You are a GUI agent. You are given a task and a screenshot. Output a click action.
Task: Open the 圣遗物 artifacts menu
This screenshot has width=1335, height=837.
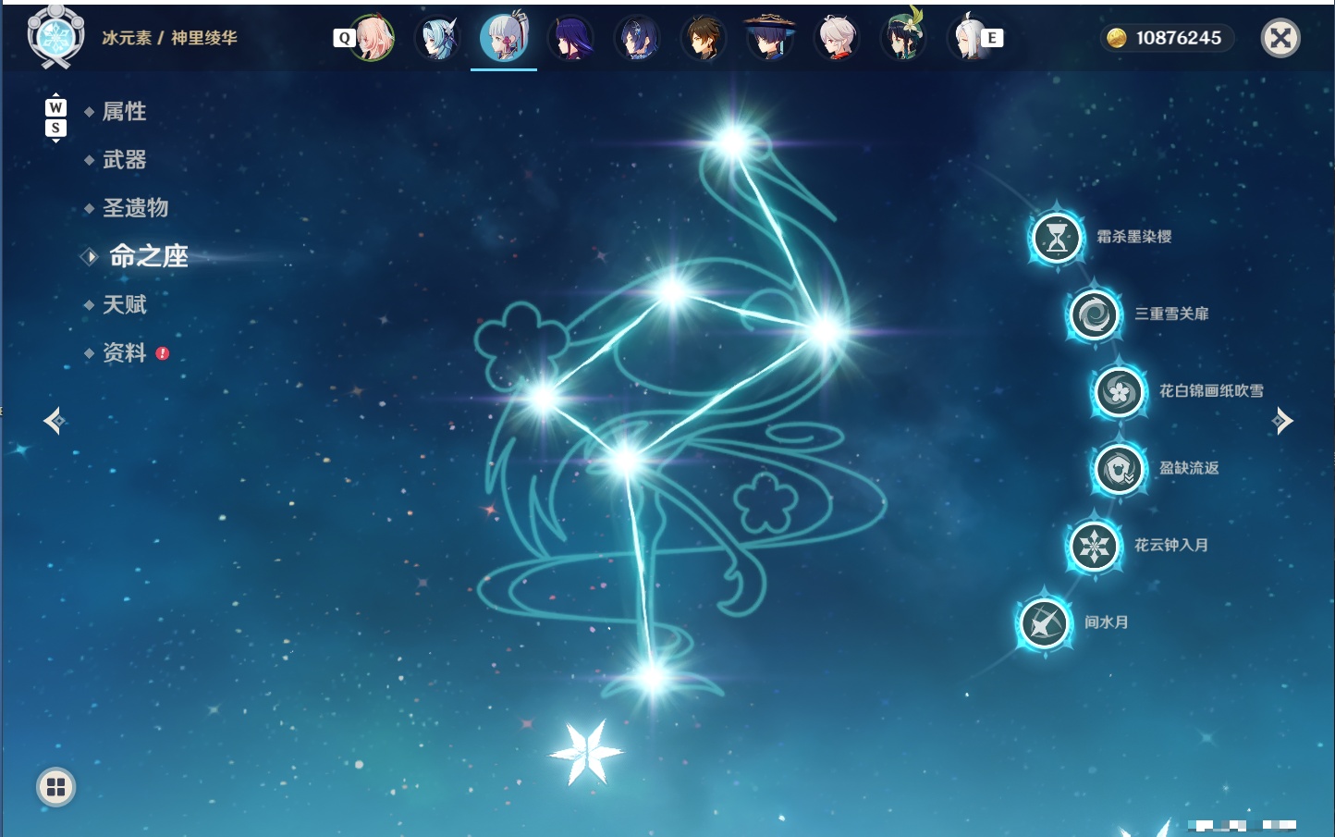click(x=135, y=208)
